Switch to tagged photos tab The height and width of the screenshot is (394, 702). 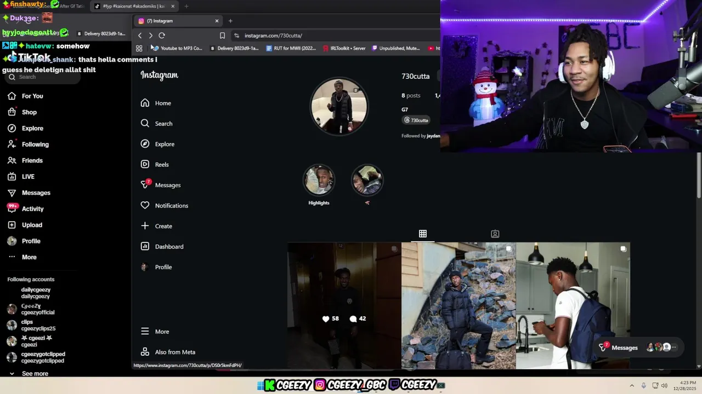point(495,234)
